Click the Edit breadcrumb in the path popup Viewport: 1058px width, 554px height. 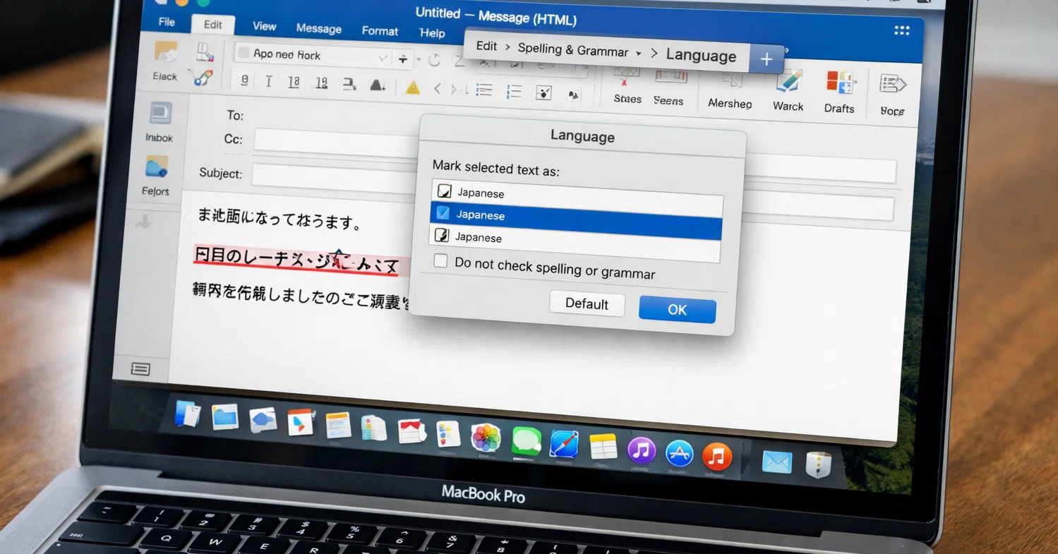coord(486,46)
